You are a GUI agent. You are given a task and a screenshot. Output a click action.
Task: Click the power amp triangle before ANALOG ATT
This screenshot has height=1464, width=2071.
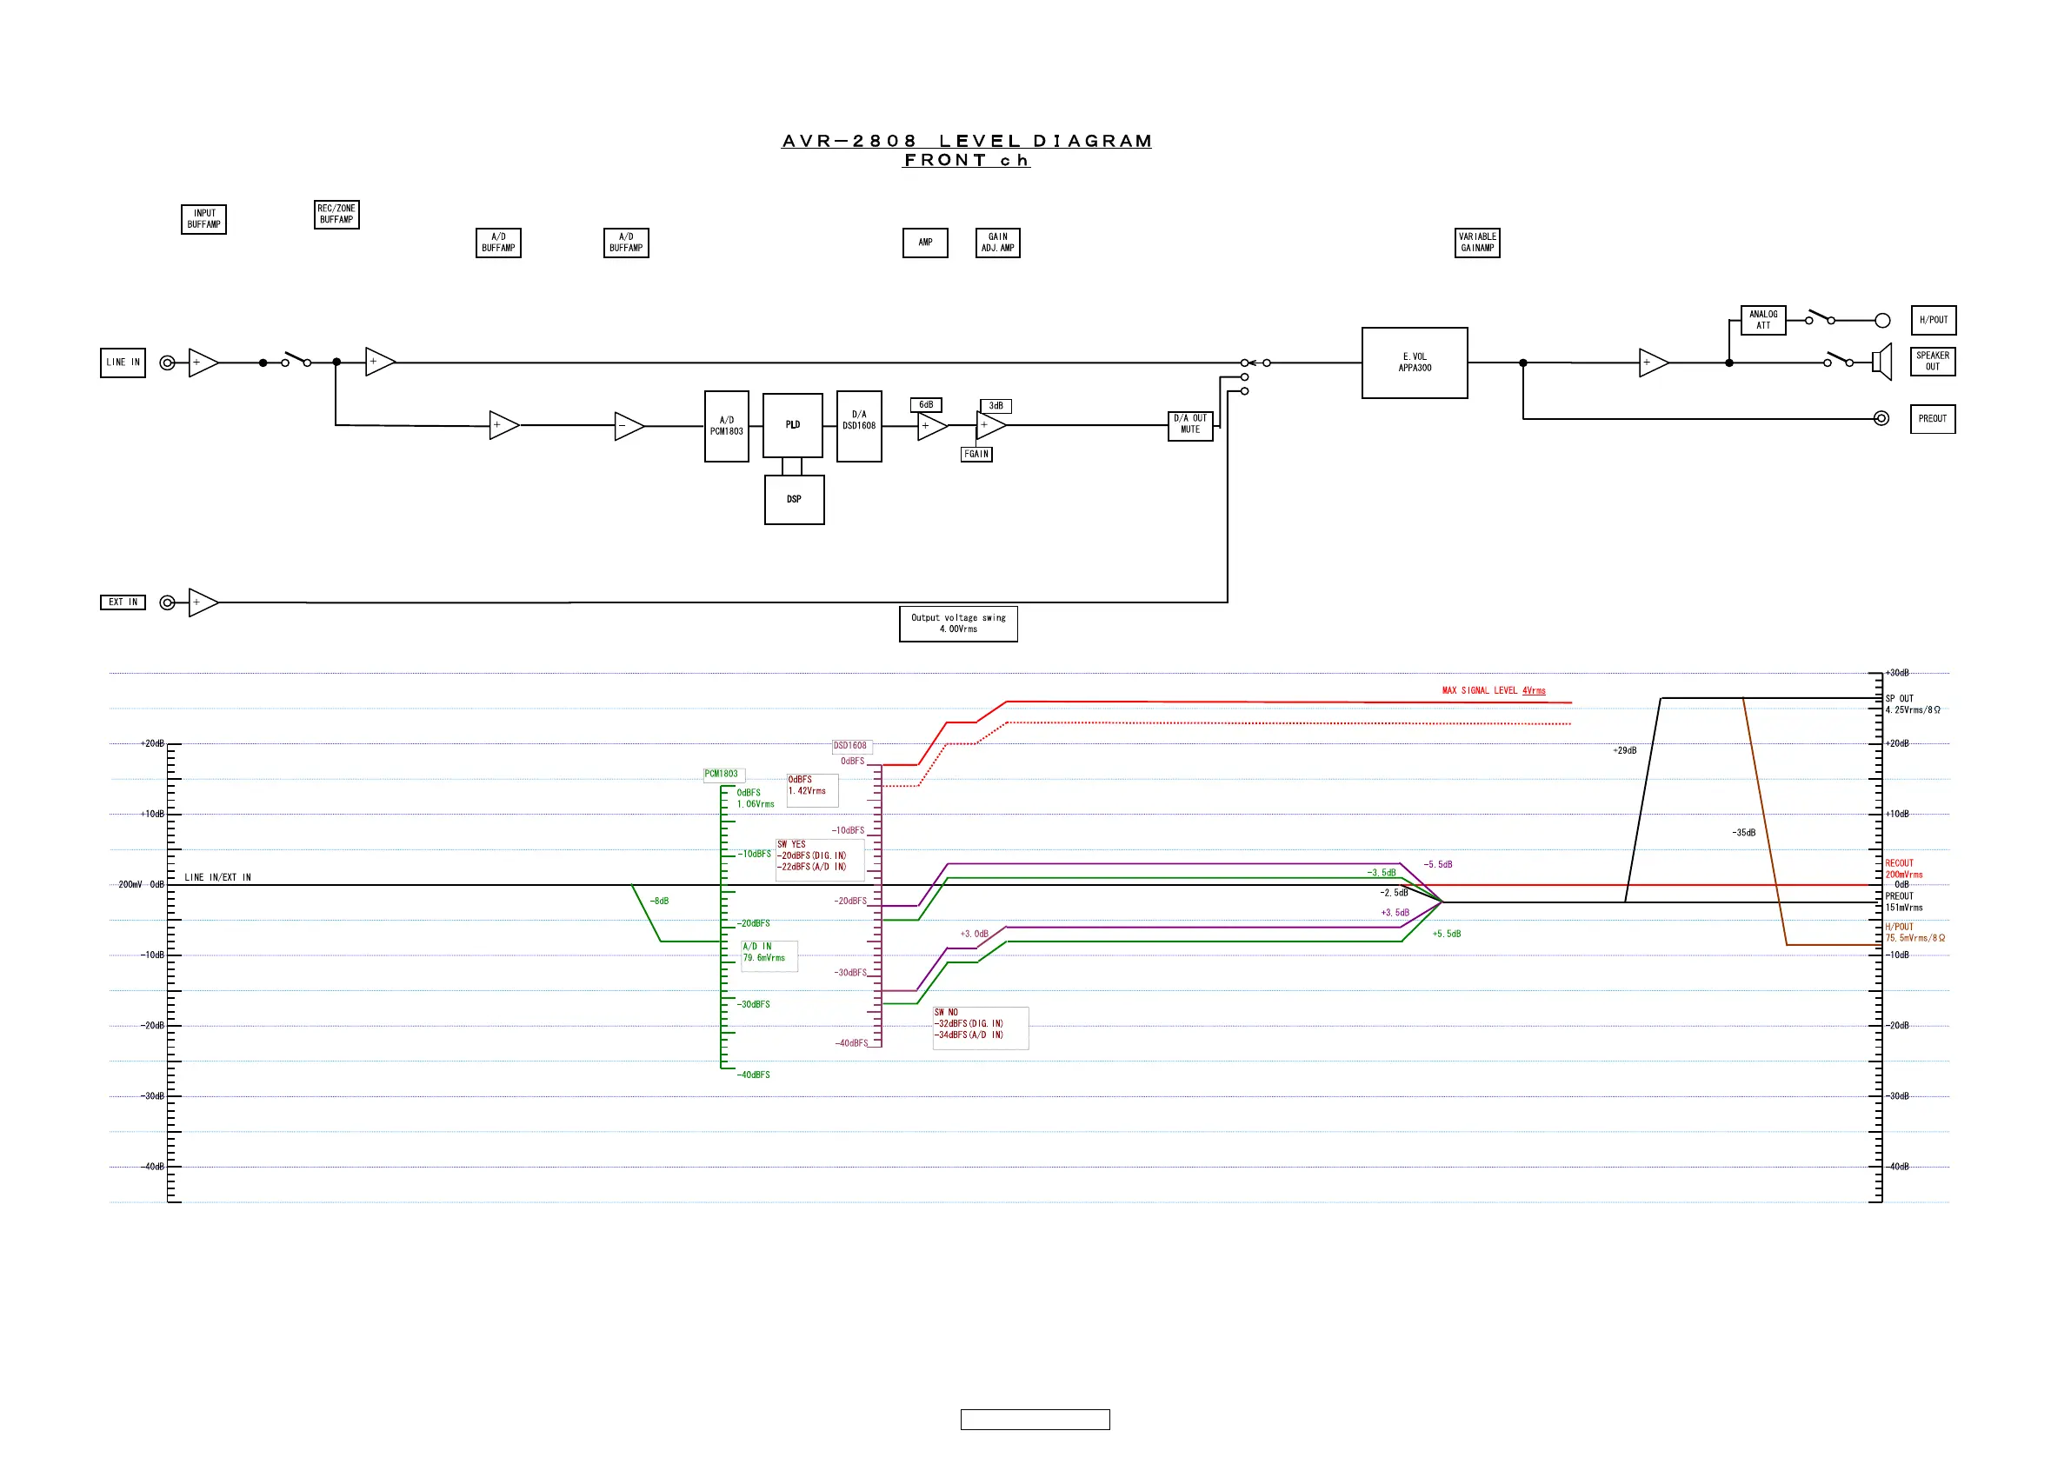1655,363
